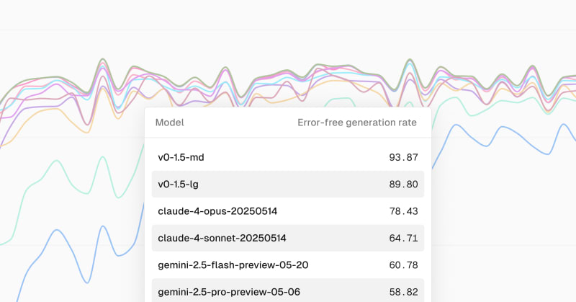This screenshot has width=576, height=302.
Task: Select the gemini-2.5-pro-preview-05-06 model name
Action: coord(229,292)
